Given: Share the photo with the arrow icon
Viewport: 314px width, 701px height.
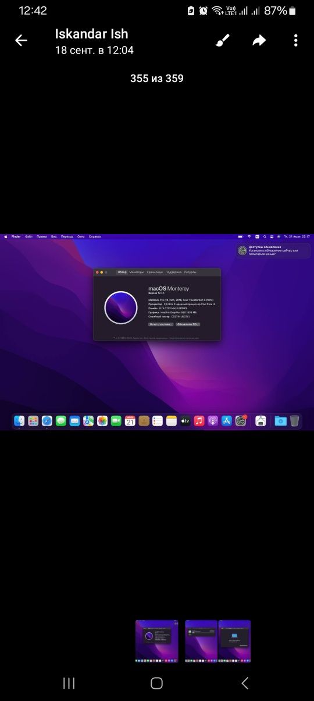Looking at the screenshot, I should pos(259,40).
